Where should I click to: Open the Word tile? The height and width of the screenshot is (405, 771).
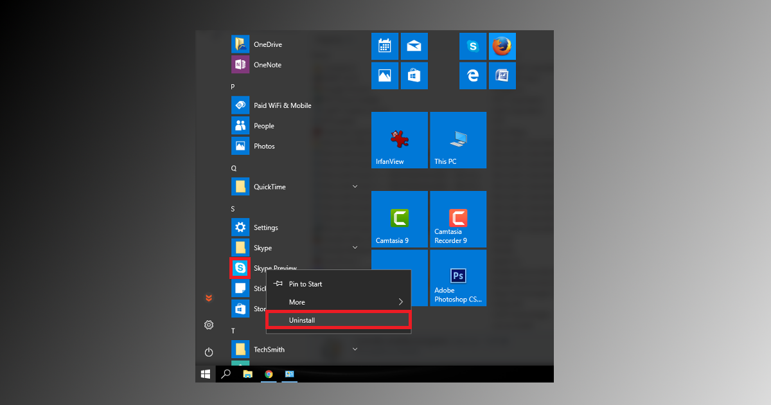[502, 76]
